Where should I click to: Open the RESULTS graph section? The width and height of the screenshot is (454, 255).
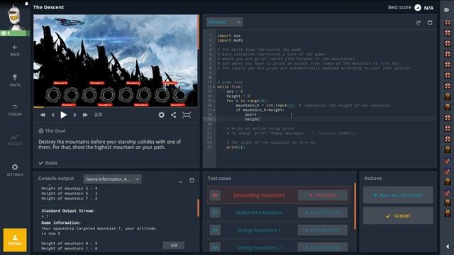pyautogui.click(x=15, y=140)
